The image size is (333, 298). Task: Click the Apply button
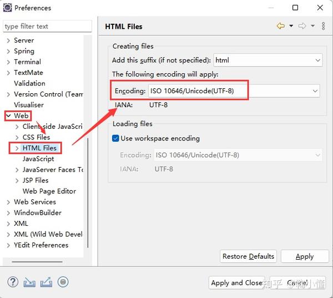tap(305, 256)
